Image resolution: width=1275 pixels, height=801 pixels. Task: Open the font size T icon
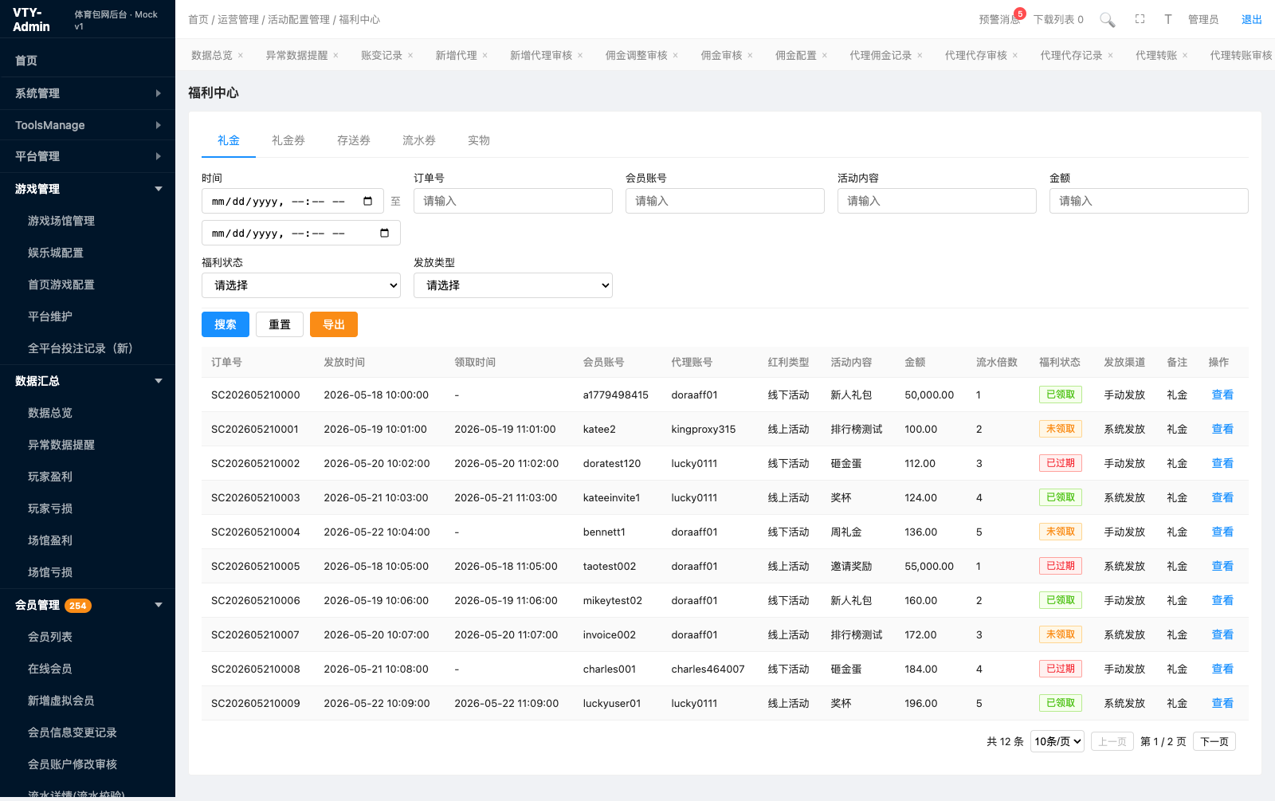(1167, 19)
